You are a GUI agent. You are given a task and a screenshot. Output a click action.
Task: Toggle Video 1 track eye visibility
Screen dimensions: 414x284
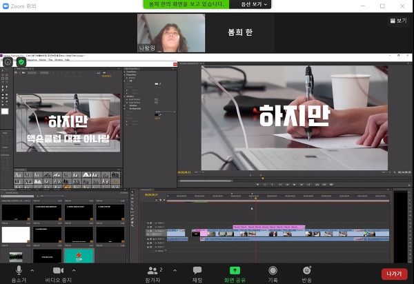click(x=148, y=231)
